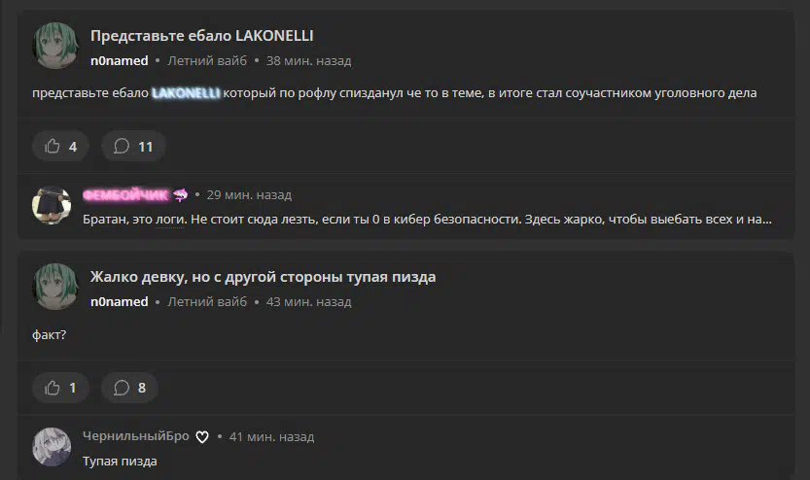The height and width of the screenshot is (480, 810).
Task: Open thread title 'Представьте ебало LAKONELLI'
Action: click(202, 36)
